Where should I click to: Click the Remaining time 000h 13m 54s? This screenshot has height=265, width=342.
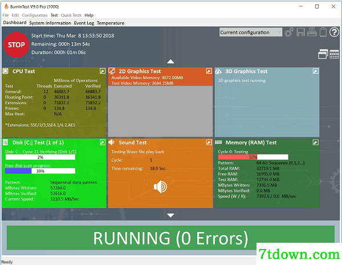(x=60, y=44)
